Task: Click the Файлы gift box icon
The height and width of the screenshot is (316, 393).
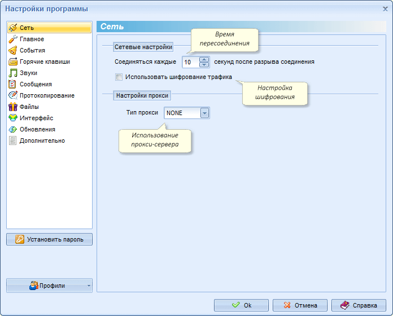Action: click(x=13, y=107)
